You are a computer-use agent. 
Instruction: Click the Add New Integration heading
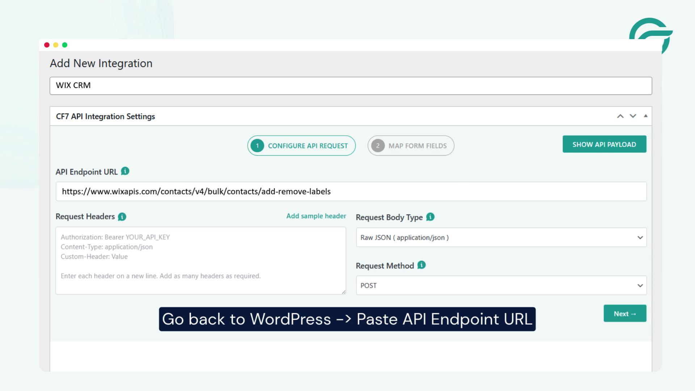point(101,63)
